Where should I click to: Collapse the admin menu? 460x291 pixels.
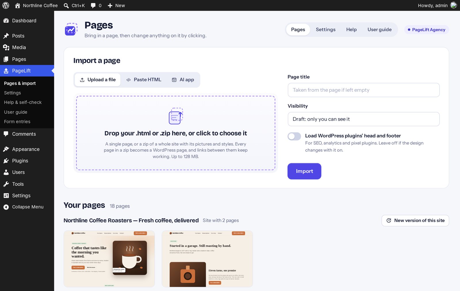[27, 207]
